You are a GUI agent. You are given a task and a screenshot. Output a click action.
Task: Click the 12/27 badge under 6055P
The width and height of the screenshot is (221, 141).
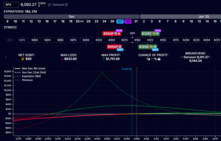click(x=120, y=50)
